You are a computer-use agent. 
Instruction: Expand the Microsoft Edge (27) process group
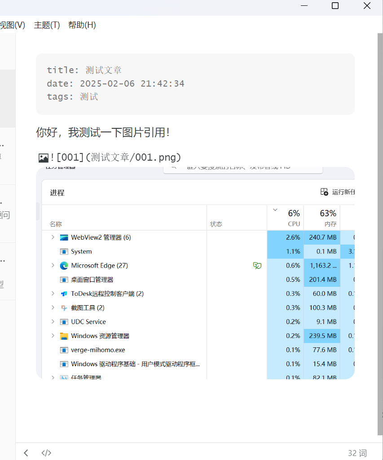pos(53,266)
